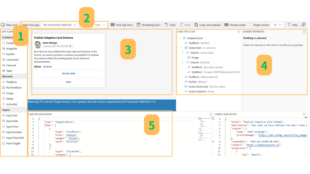Click Matt Hidinger's profile picture on card
The image size is (310, 174).
tap(38, 45)
